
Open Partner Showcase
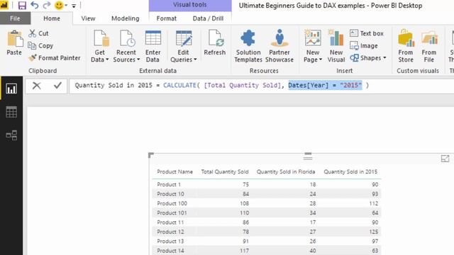click(279, 46)
